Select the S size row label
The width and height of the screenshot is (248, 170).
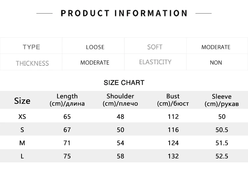pos(22,130)
